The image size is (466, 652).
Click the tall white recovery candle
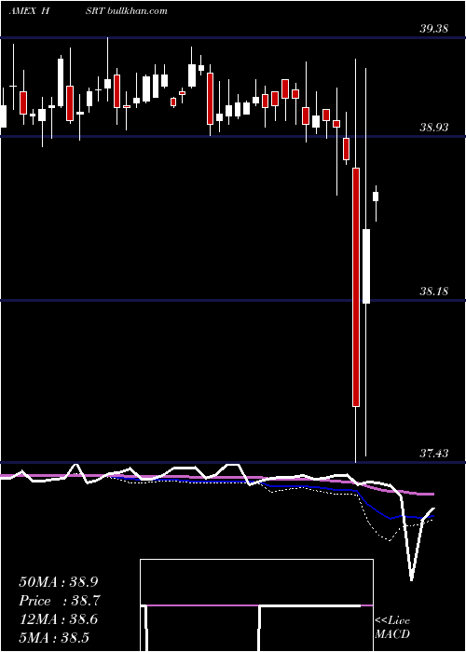point(366,266)
